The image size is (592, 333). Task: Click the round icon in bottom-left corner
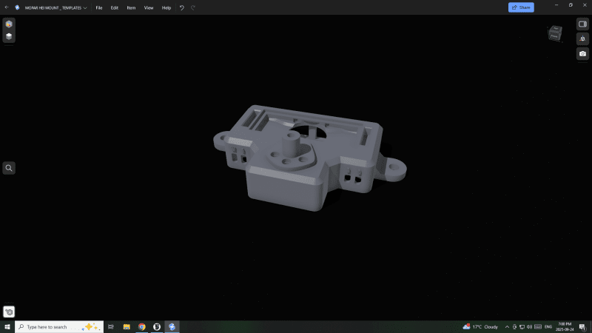tap(9, 312)
